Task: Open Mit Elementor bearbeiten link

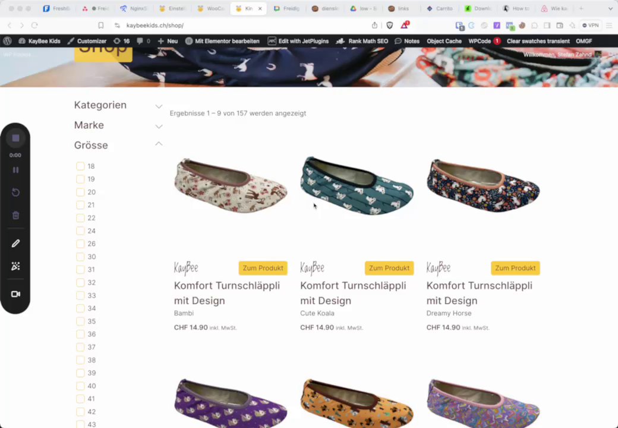Action: point(222,41)
